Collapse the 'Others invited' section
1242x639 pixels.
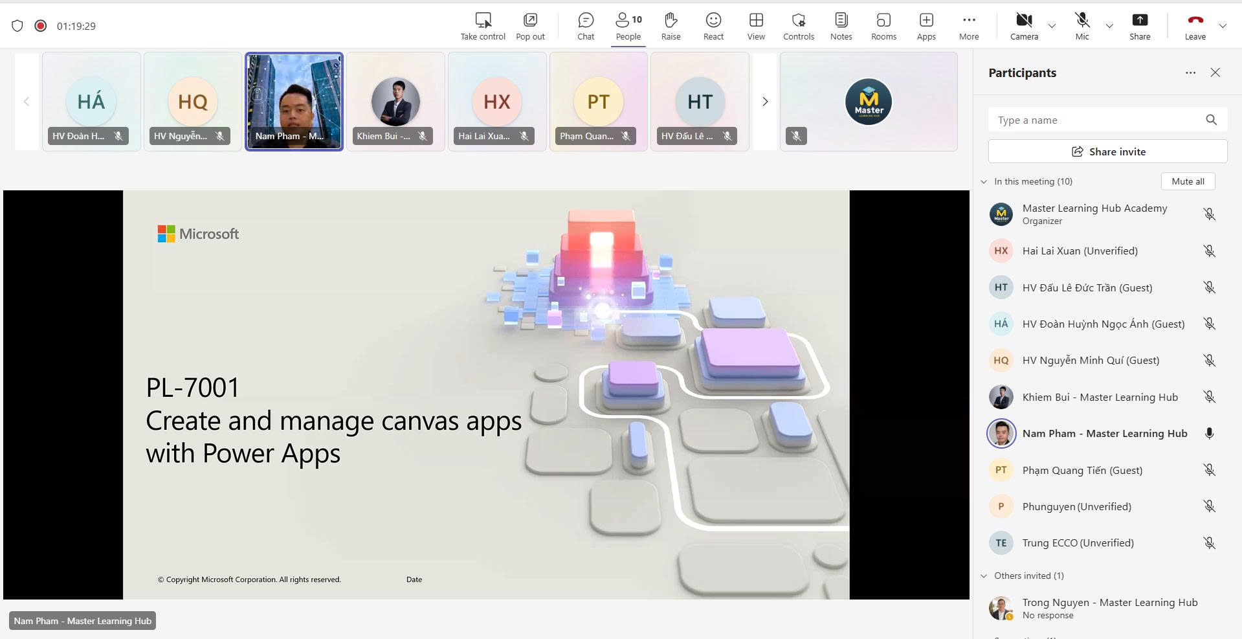[984, 576]
